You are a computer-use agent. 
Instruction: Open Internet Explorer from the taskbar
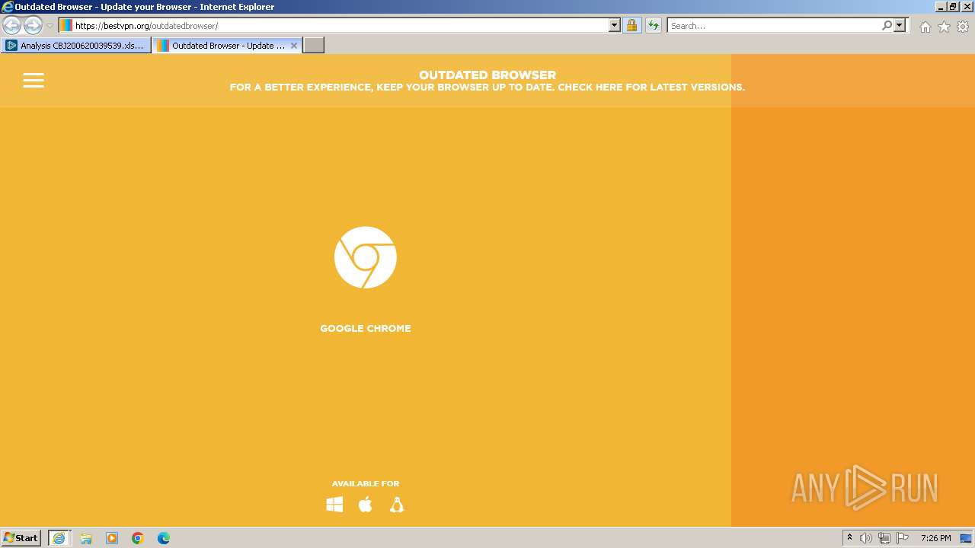[59, 538]
